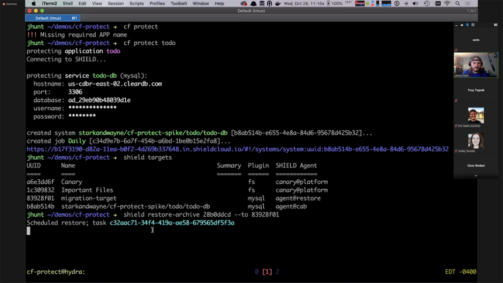This screenshot has height=283, width=503.
Task: Open the Session menu
Action: pos(115,3)
